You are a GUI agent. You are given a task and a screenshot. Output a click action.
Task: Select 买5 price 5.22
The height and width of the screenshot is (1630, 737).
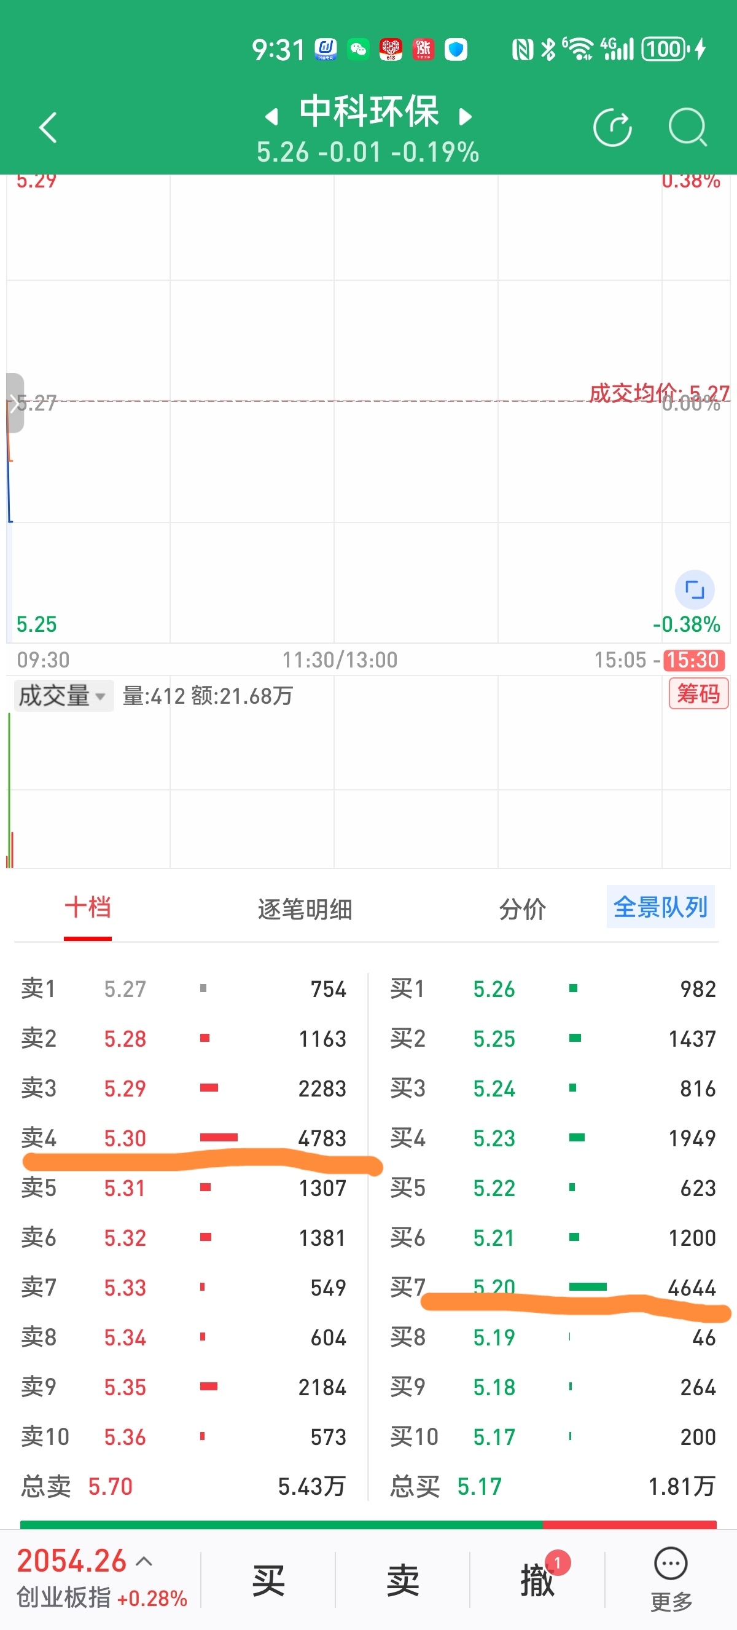[x=494, y=1187]
